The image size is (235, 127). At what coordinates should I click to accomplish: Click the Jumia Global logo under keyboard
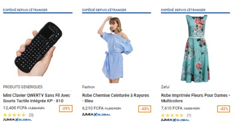point(17,120)
